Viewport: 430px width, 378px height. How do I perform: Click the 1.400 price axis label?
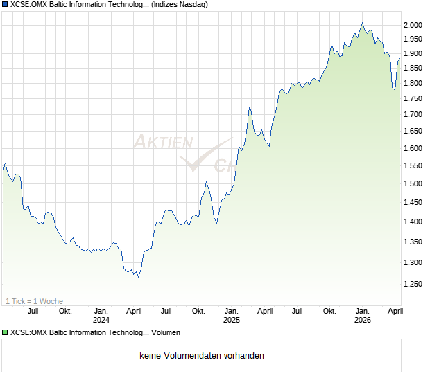tap(413, 222)
